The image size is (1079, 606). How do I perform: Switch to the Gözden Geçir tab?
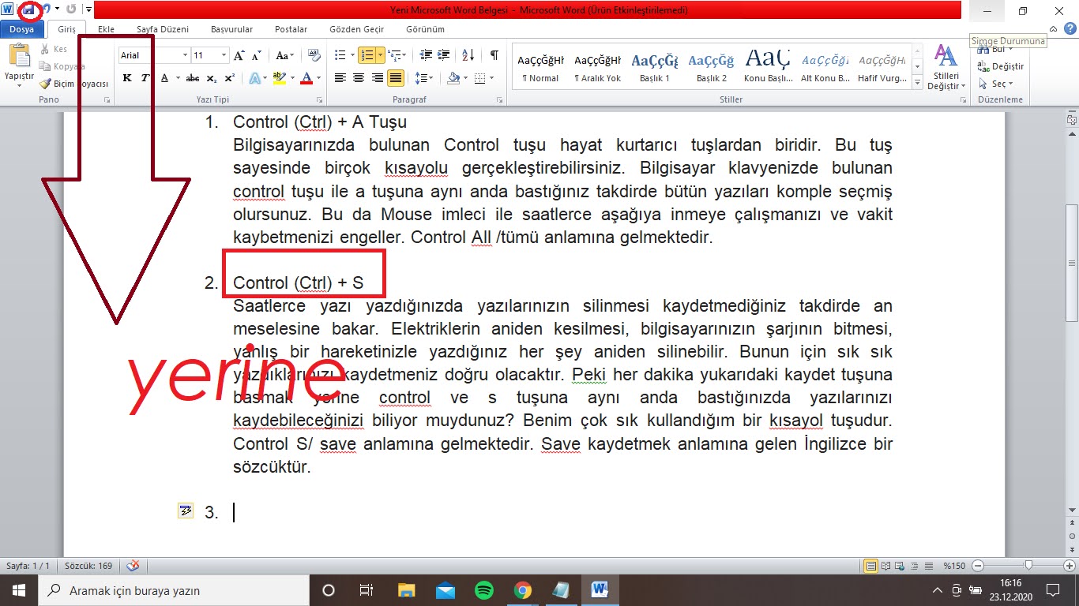pyautogui.click(x=357, y=29)
